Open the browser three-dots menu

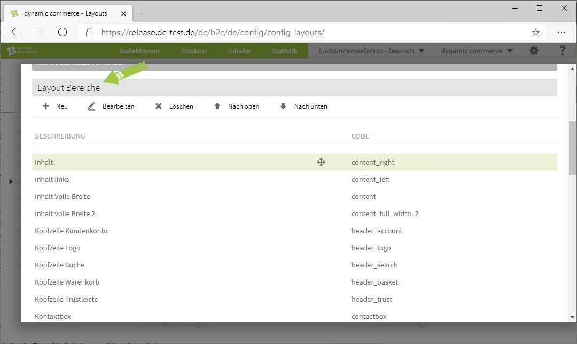click(562, 32)
